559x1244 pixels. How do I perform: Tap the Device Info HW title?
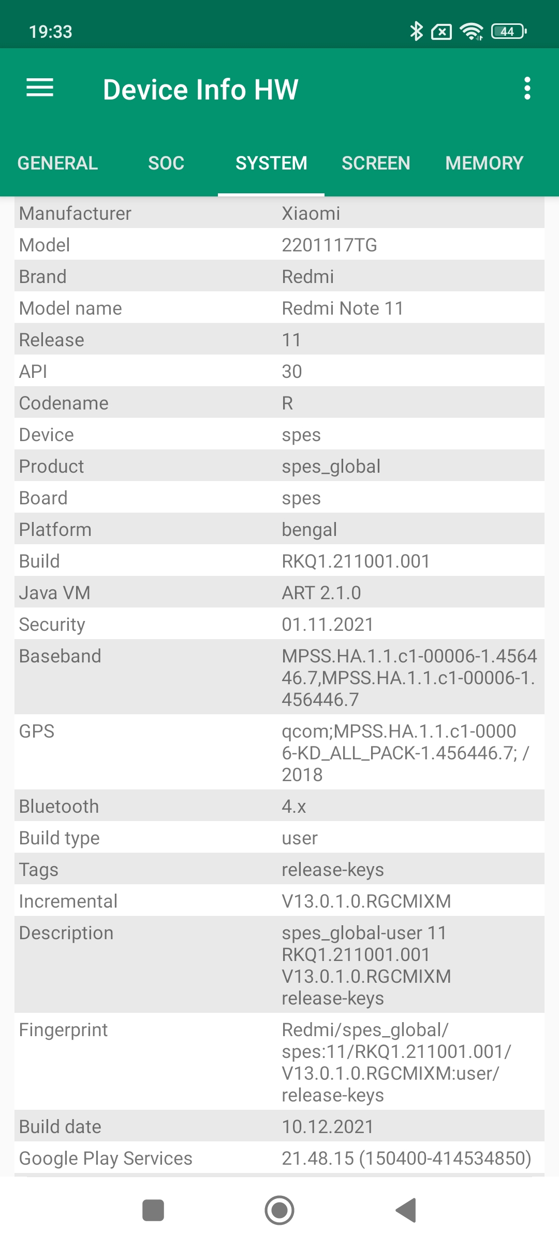[201, 89]
